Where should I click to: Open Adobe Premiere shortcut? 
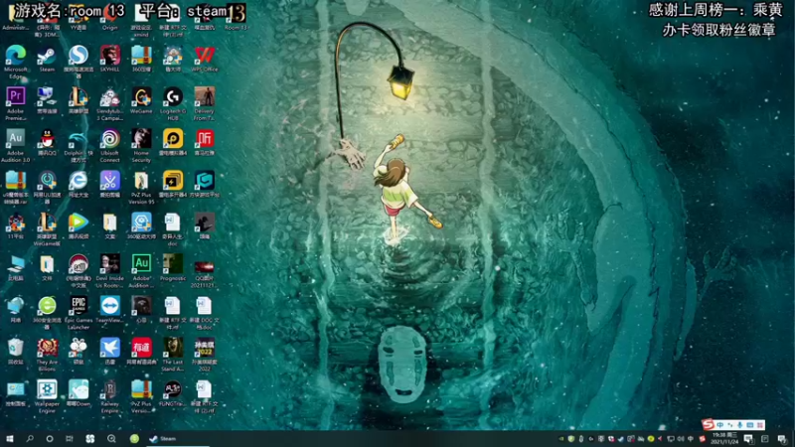tap(16, 98)
